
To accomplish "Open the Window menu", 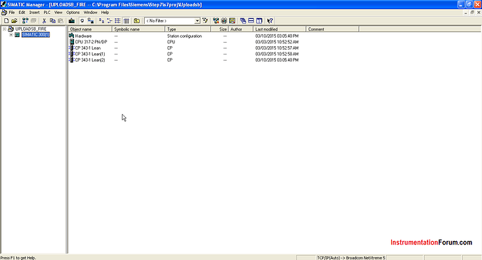I will [x=90, y=13].
